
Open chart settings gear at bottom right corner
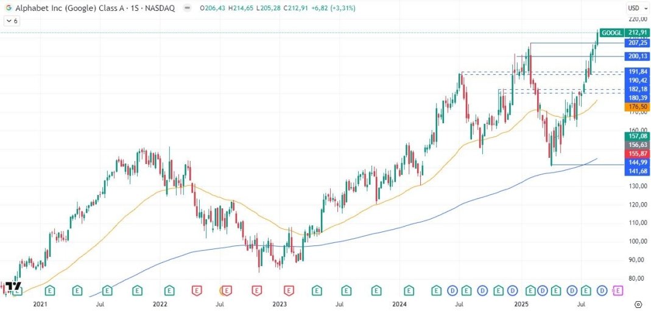pyautogui.click(x=639, y=304)
